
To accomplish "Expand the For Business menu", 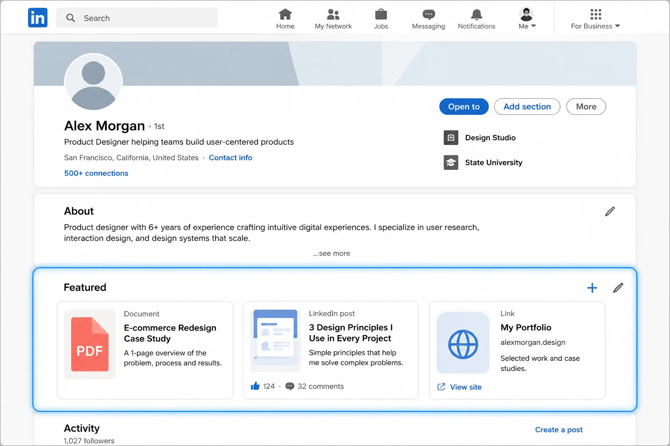I will pos(595,19).
